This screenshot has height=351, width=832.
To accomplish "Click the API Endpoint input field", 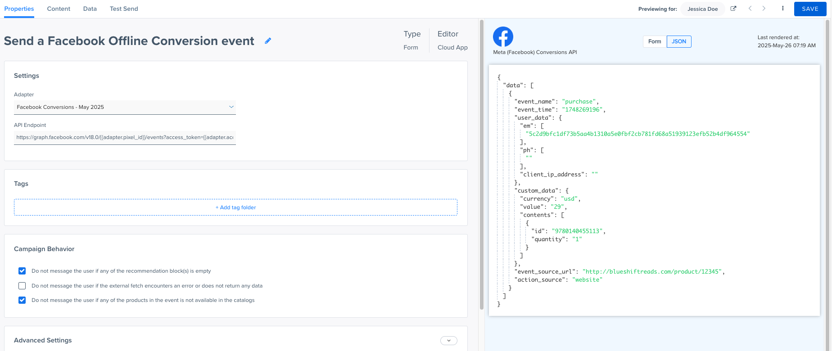I will click(x=125, y=137).
